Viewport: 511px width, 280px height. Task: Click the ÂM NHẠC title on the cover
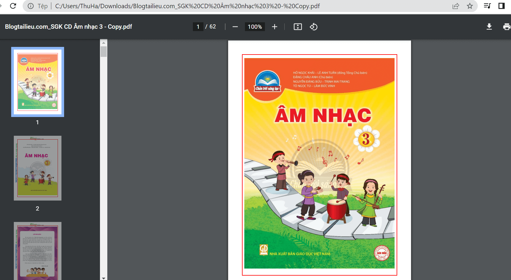click(323, 116)
